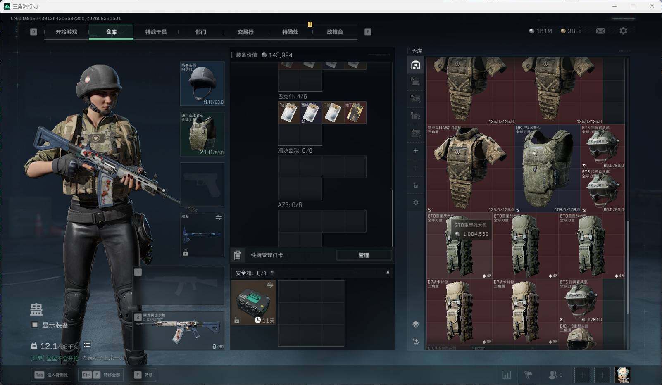Click empty primary weapon slot 1
Image resolution: width=662 pixels, height=385 pixels.
point(179,286)
